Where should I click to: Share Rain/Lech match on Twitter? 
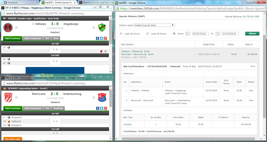pos(102,108)
